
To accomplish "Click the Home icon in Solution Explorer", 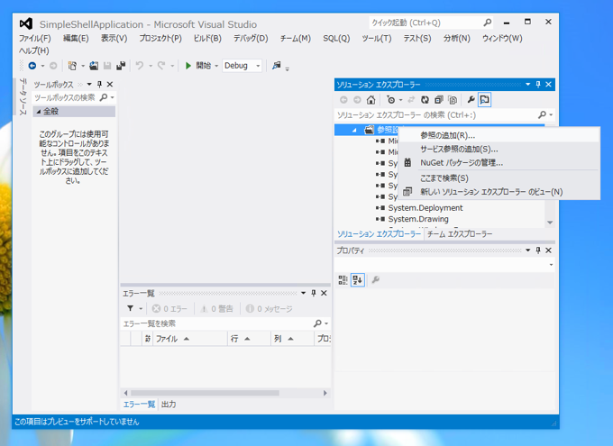I will tap(371, 100).
